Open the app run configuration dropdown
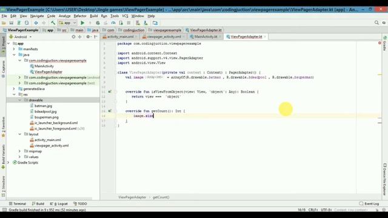 [67, 23]
